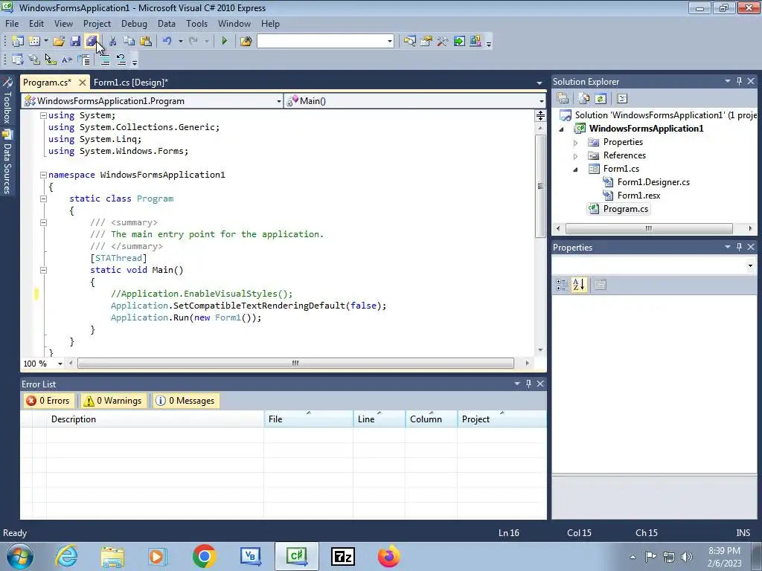Open the Debug menu
Viewport: 762px width, 571px height.
pyautogui.click(x=134, y=23)
